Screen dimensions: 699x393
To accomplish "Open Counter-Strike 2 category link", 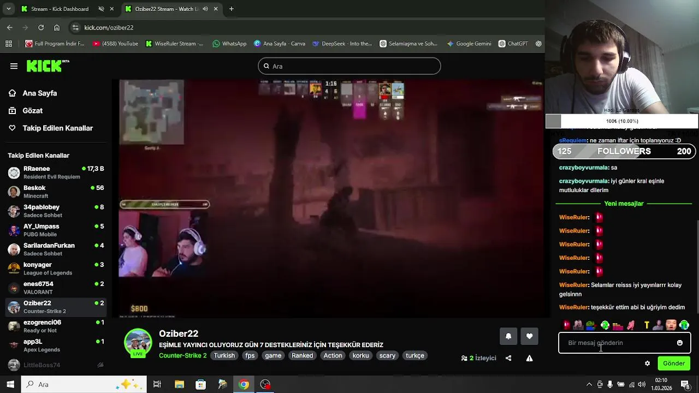I will click(x=182, y=355).
